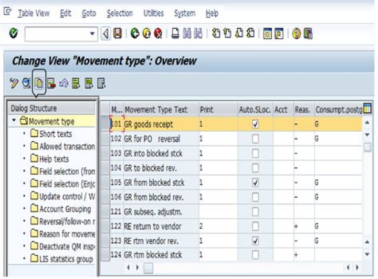Uncheck Auto.SLoc for 105 GR from blocked stck
The image size is (378, 279).
tap(255, 183)
